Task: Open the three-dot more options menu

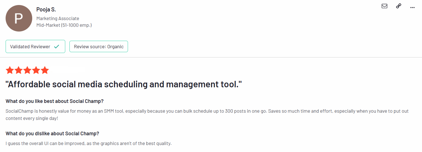Action: point(412,7)
